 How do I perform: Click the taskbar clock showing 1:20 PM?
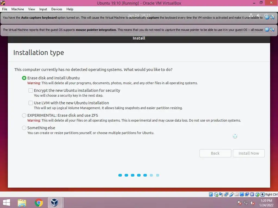pyautogui.click(x=266, y=201)
